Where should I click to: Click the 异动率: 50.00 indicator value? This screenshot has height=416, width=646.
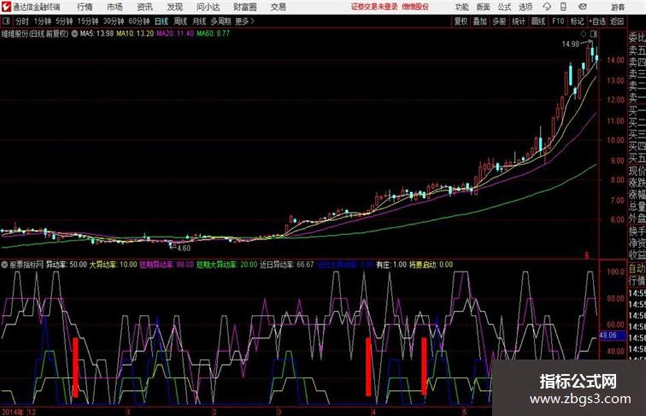66,264
